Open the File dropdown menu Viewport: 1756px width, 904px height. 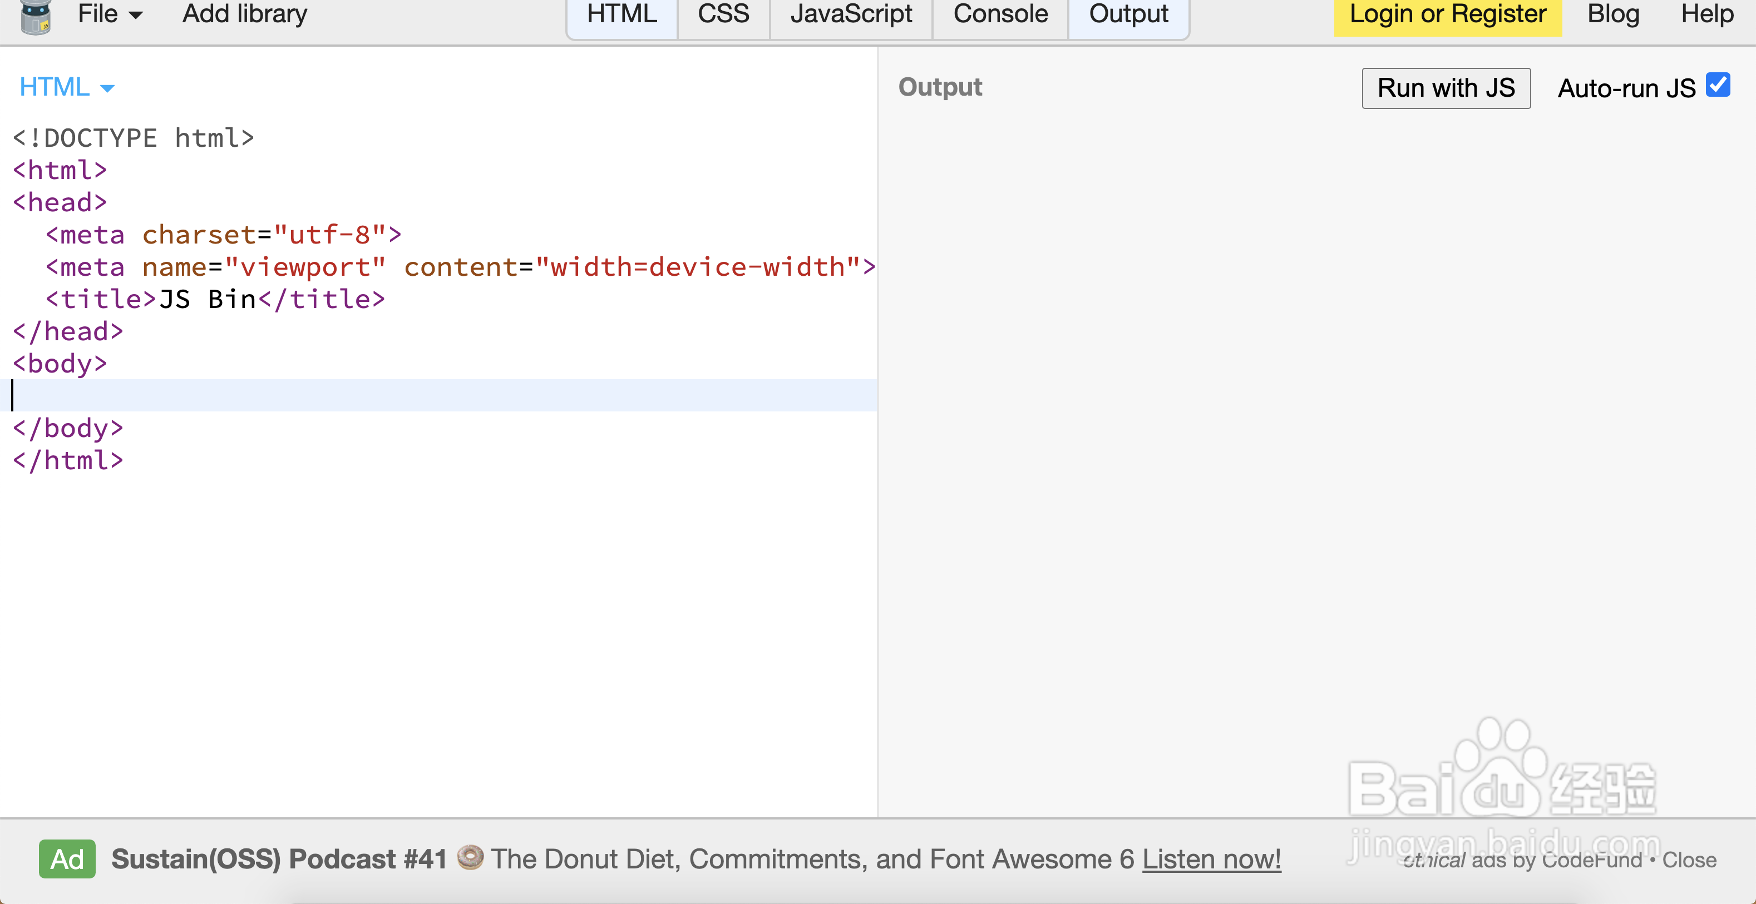click(109, 14)
